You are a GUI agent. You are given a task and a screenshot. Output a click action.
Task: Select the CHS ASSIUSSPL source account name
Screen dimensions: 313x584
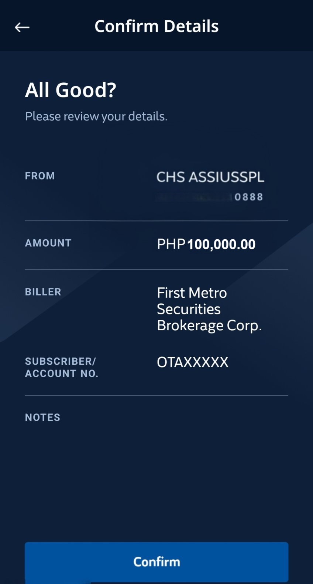[x=210, y=177]
